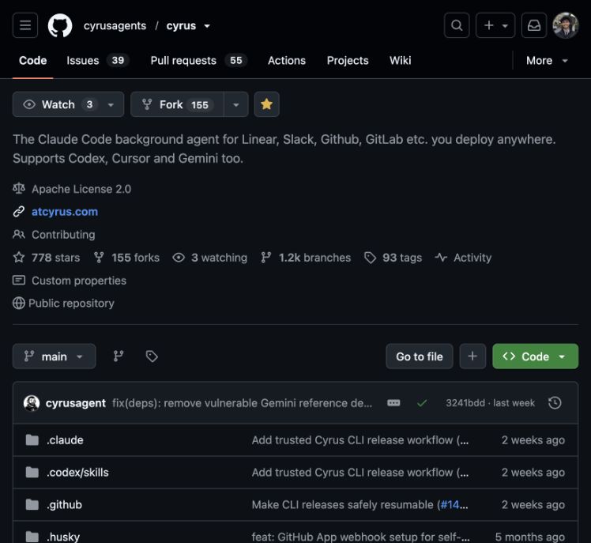Open the .github folder
591x543 pixels.
64,504
